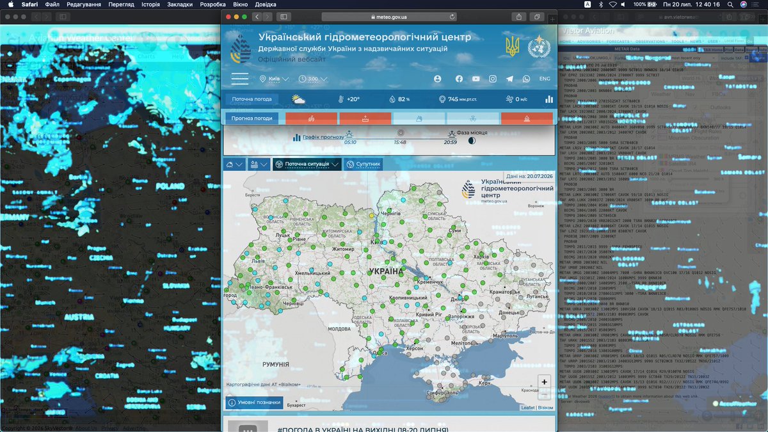Viewport: 768px width, 432px height.
Task: Show Safari tab overview in front window
Action: point(538,17)
